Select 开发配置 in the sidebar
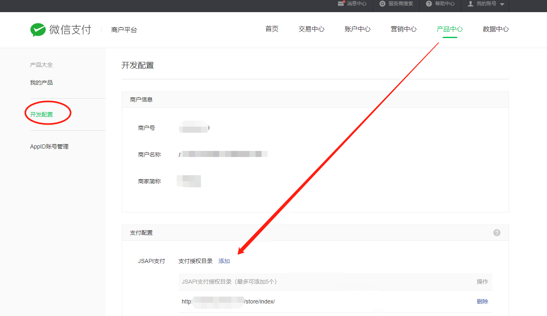 pyautogui.click(x=41, y=115)
